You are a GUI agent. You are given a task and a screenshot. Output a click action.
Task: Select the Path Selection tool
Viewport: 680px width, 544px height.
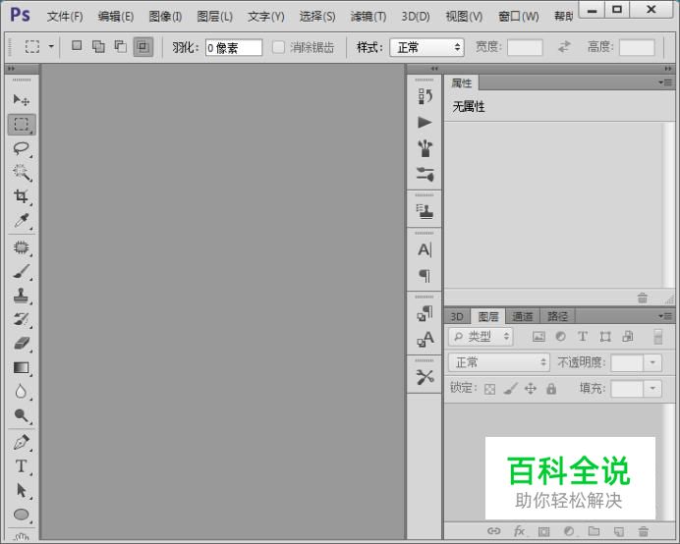click(x=21, y=490)
